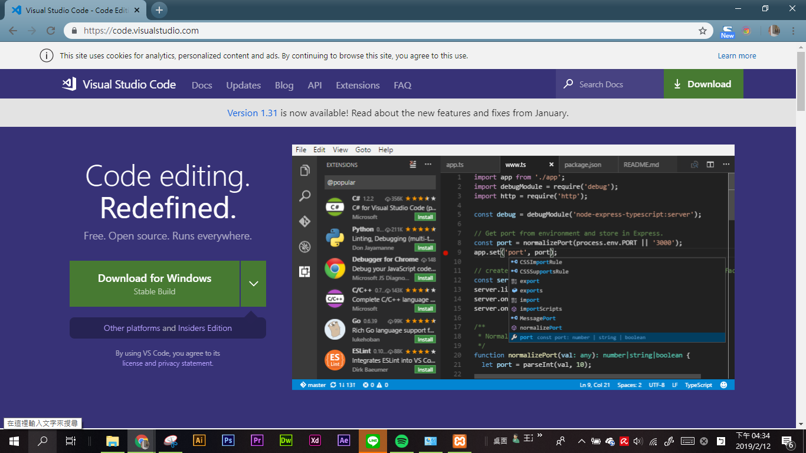Launch Adobe XD from the taskbar

(315, 441)
